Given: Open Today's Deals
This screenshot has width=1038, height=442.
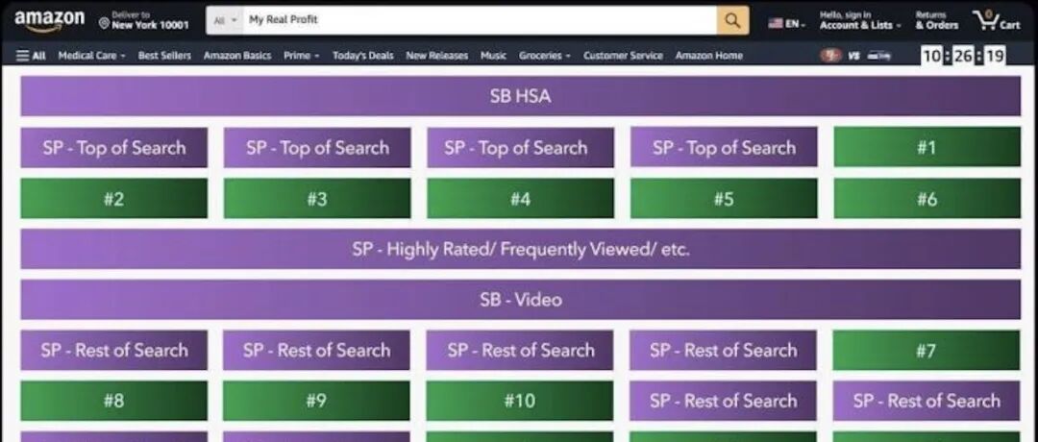Looking at the screenshot, I should point(362,56).
